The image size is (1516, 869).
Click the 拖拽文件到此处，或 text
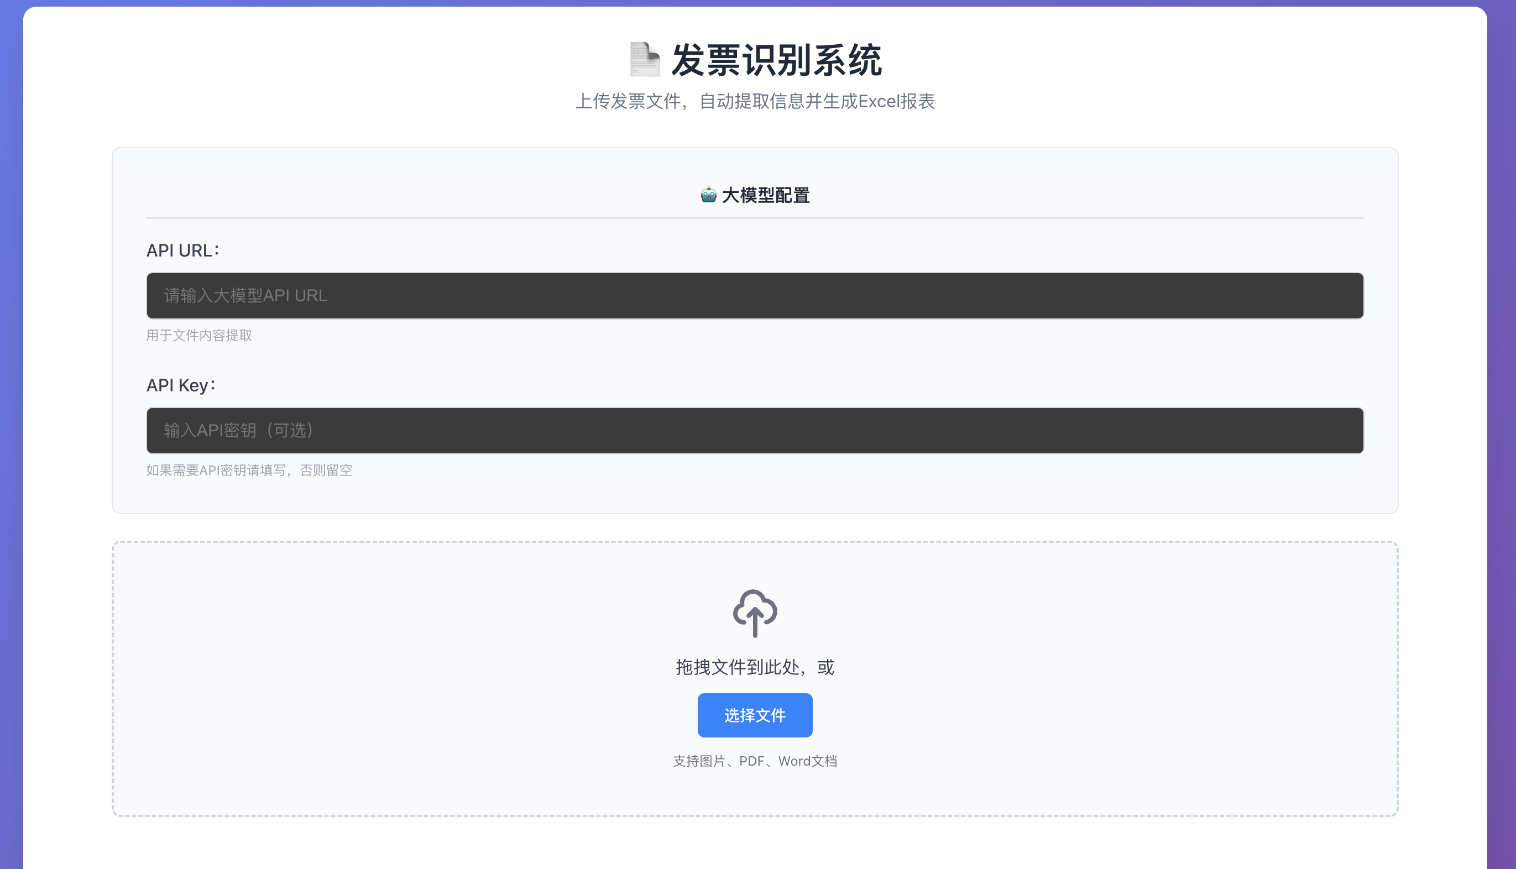(755, 667)
